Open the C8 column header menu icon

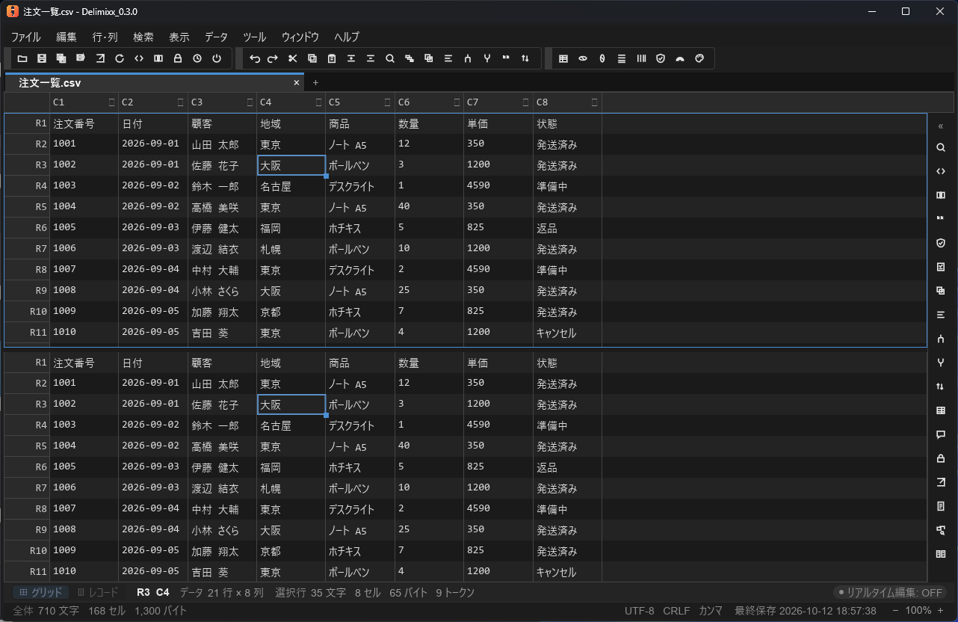(595, 102)
